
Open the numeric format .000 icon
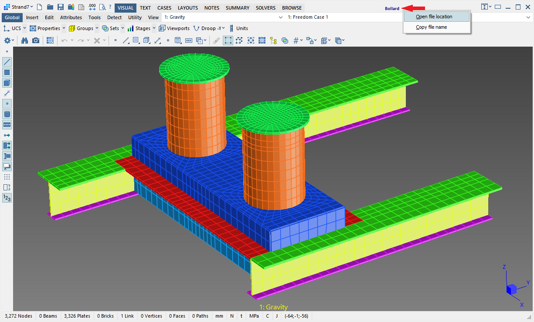92,7
